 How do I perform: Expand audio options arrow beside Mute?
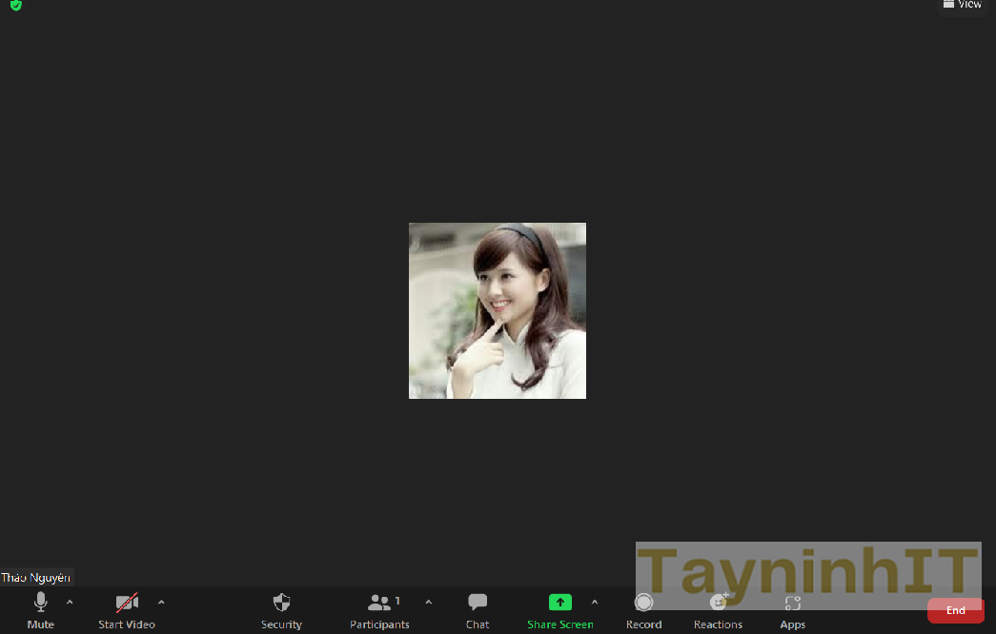(x=70, y=602)
